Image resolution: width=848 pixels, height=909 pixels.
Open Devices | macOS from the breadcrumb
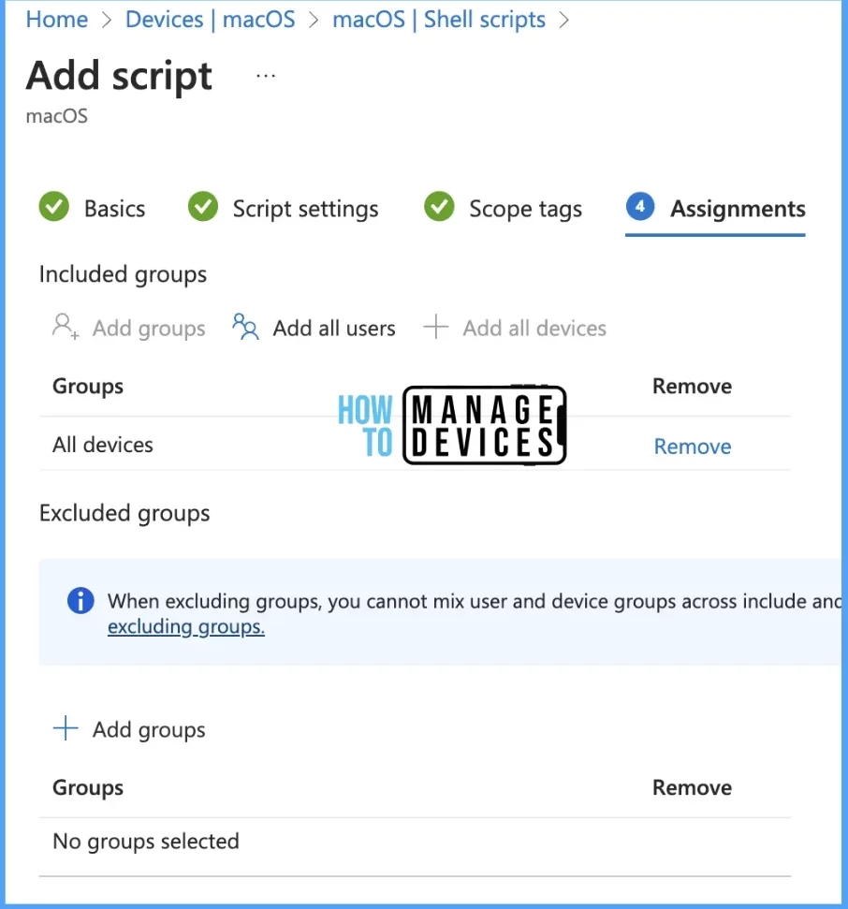[210, 19]
